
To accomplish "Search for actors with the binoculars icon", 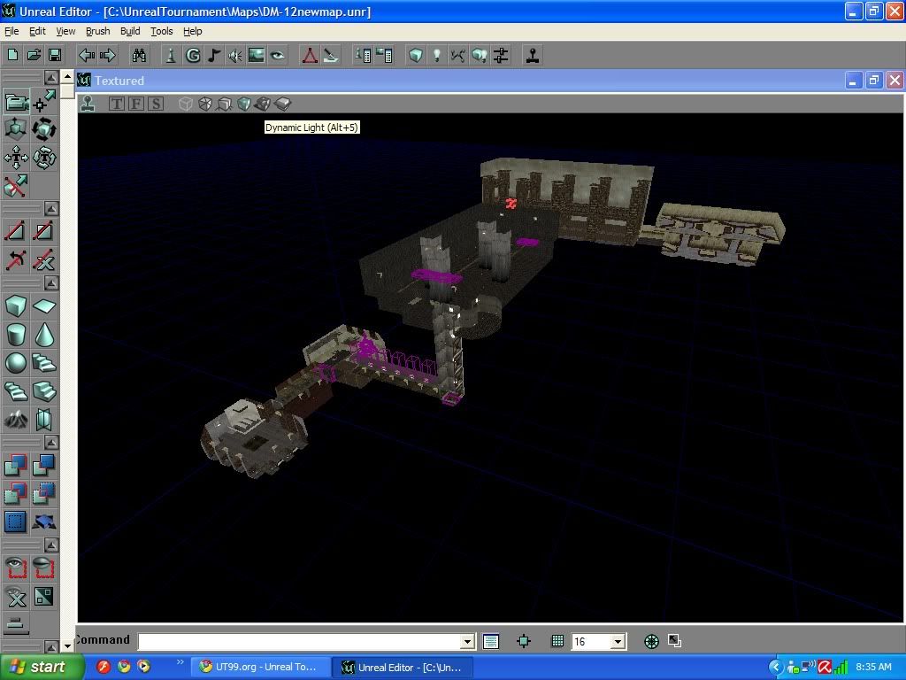I will tap(139, 56).
